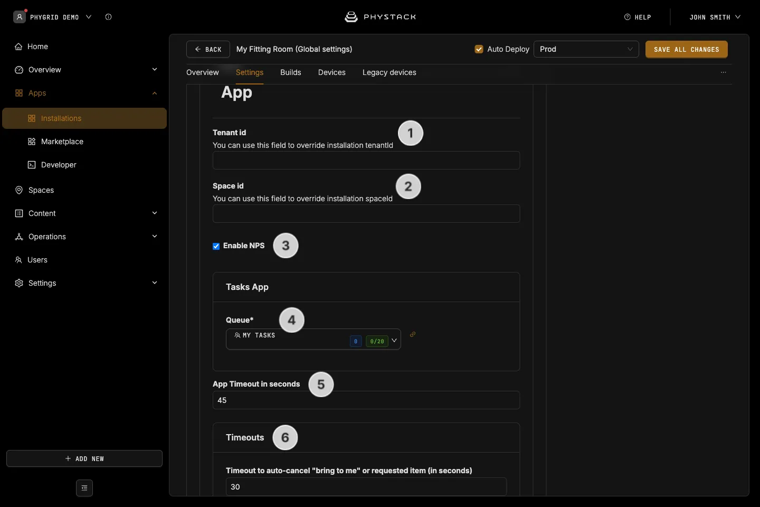Click the Overview gauge icon

coord(19,70)
